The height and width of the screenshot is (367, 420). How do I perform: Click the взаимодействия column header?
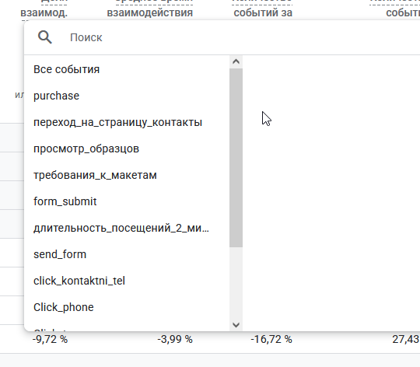150,12
